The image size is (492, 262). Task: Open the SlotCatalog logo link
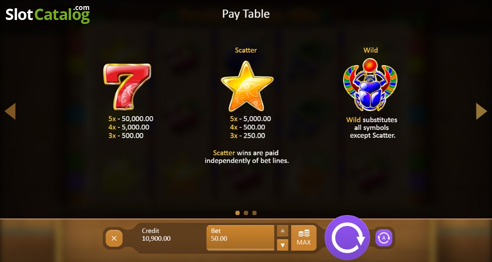pos(48,14)
